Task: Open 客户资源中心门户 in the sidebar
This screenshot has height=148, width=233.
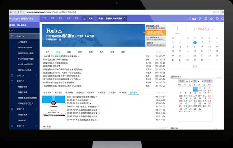Action: tap(26, 104)
